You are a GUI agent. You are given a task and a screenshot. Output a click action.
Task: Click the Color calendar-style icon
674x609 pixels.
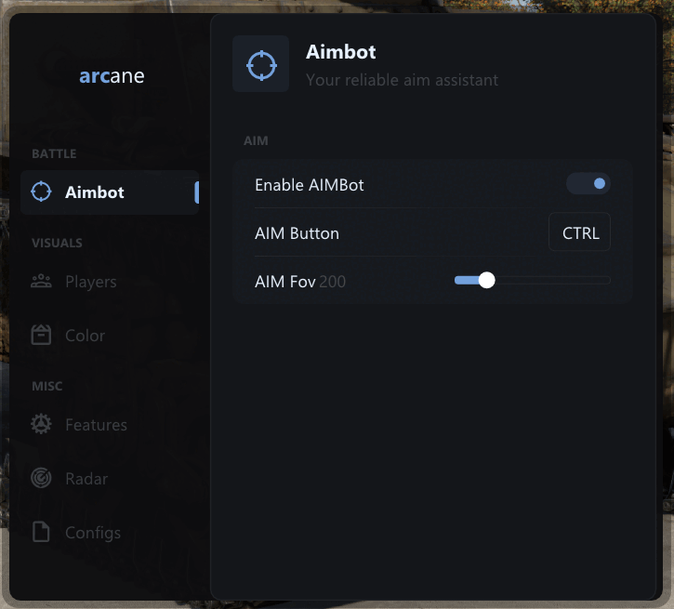click(x=41, y=336)
